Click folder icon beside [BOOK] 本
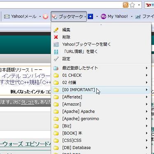The image size is (154, 154). tap(56, 133)
